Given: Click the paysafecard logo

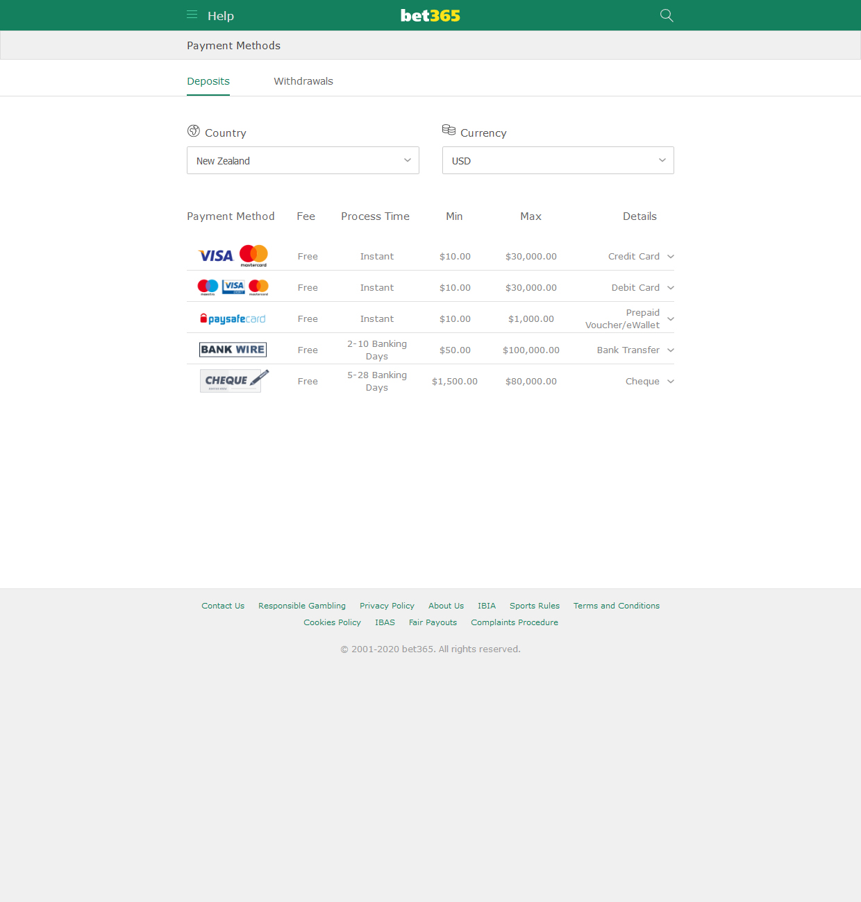Looking at the screenshot, I should (x=233, y=319).
